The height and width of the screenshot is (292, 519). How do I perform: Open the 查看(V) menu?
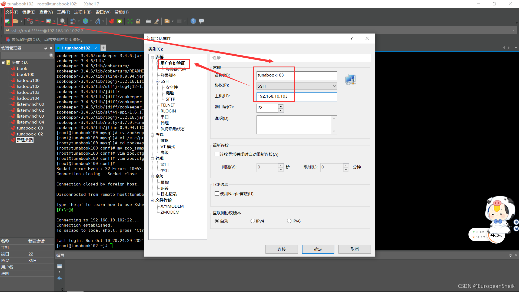pyautogui.click(x=46, y=12)
